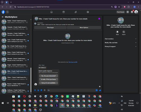Focus the Aa message input field
This screenshot has width=141, height=112.
71,90
